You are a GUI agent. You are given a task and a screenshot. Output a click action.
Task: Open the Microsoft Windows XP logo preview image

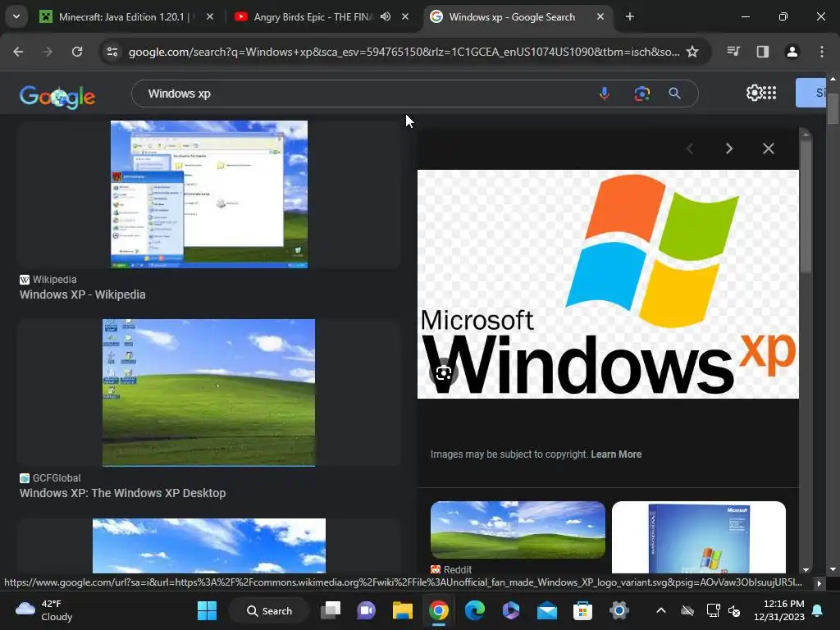tap(608, 284)
